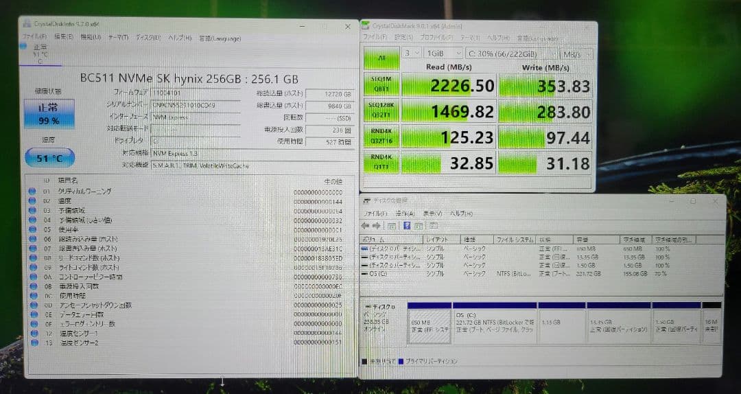Open ディスク menu in CrystalDiskInfo

point(148,38)
